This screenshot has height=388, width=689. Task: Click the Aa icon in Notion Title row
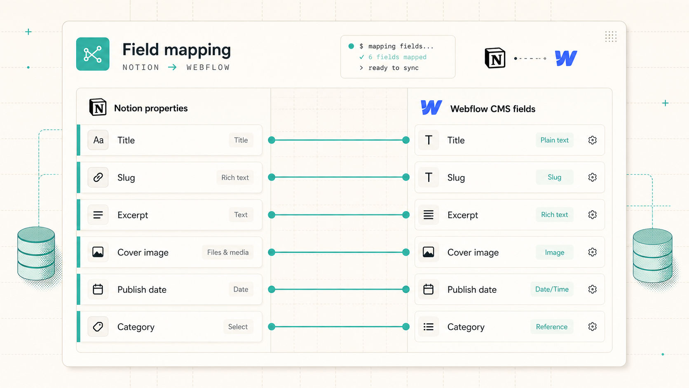(x=98, y=140)
